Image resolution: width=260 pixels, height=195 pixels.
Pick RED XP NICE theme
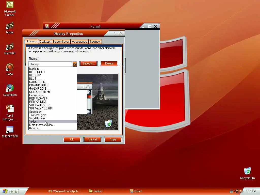(53, 102)
